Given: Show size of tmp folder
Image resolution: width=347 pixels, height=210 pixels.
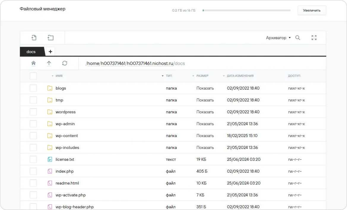Looking at the screenshot, I should [205, 100].
